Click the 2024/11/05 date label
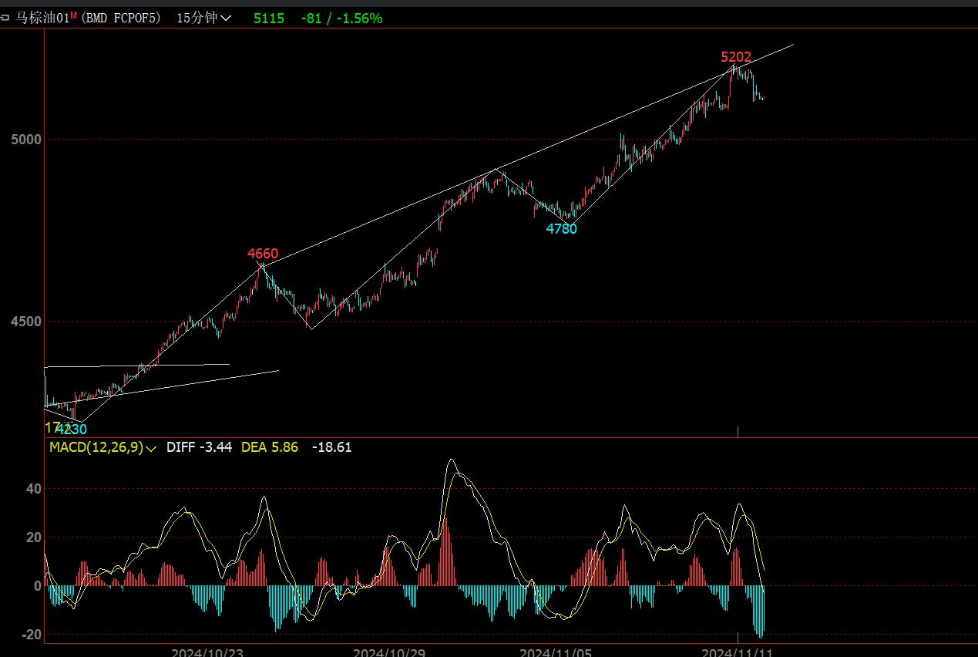The width and height of the screenshot is (978, 657). [556, 652]
